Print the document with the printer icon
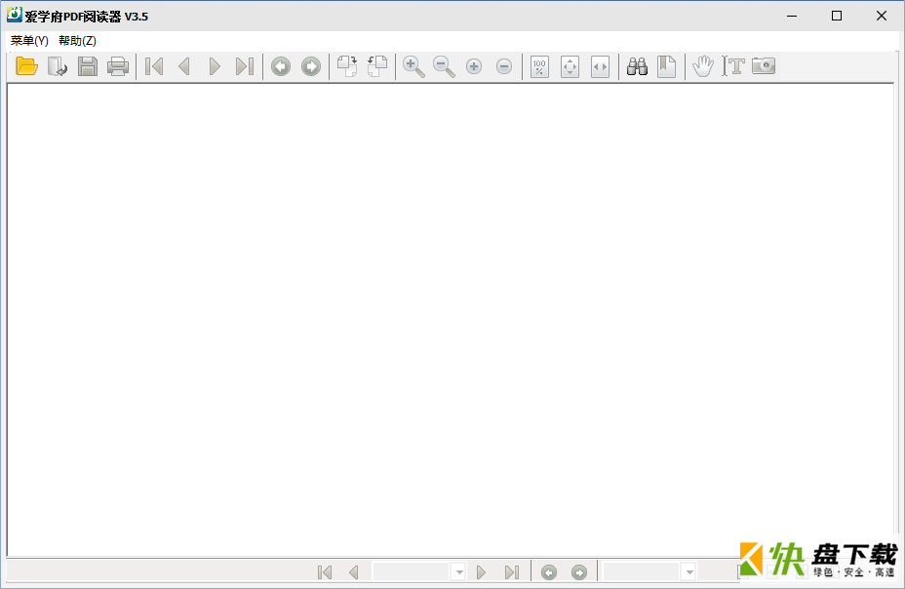Image resolution: width=905 pixels, height=589 pixels. (118, 66)
